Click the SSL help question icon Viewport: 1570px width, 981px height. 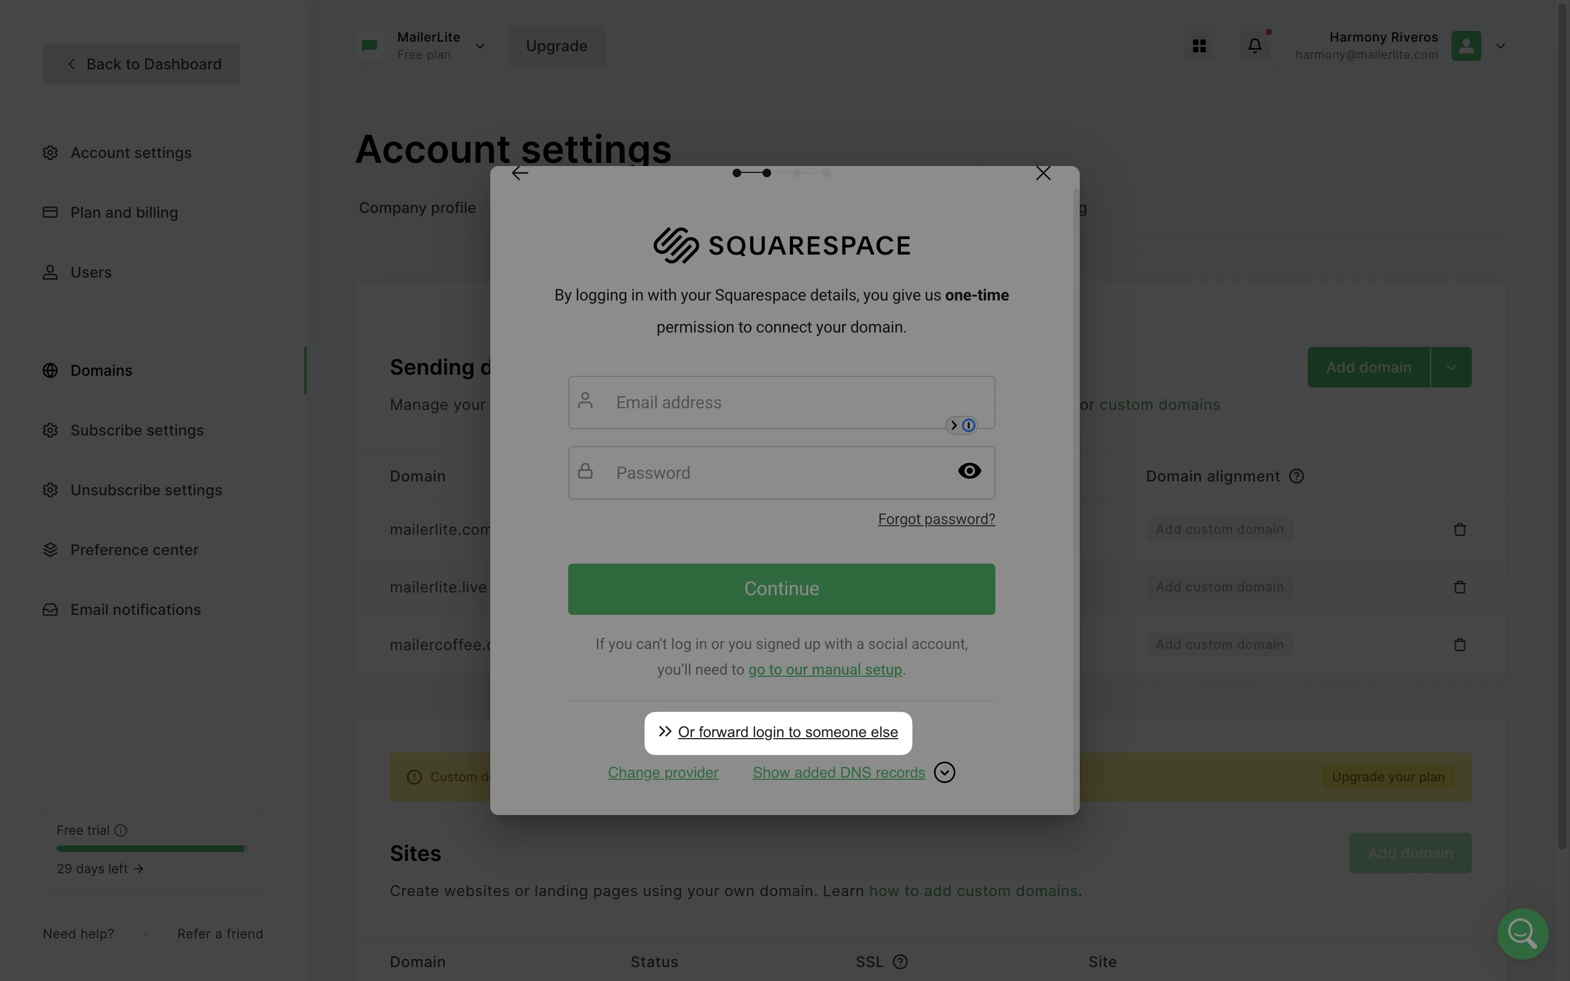tap(900, 962)
